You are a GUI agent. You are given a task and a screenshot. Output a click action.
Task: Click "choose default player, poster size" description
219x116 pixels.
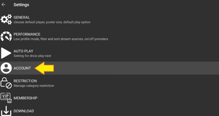click(52, 22)
